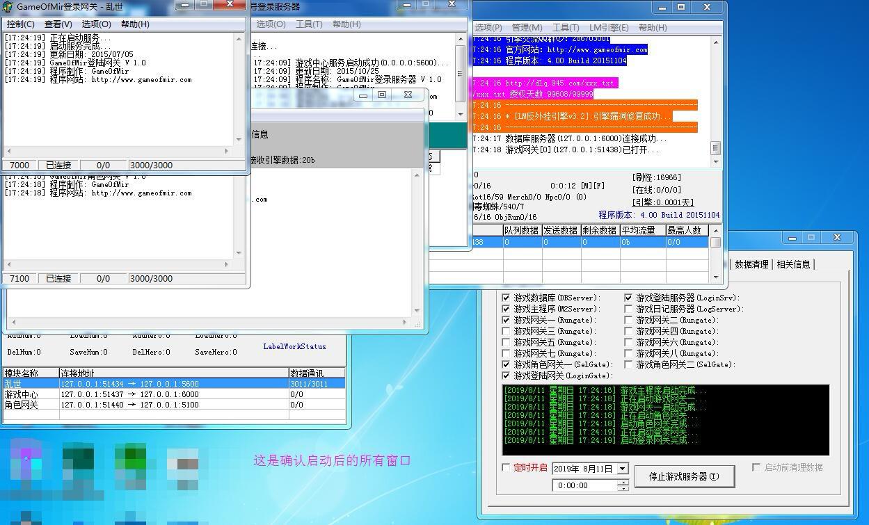Click 7000 port cell in status bar

[19, 165]
